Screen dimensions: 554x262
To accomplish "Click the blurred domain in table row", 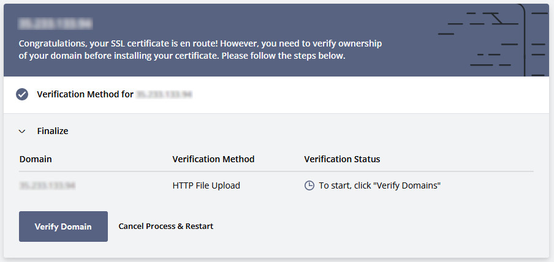I will click(x=48, y=185).
